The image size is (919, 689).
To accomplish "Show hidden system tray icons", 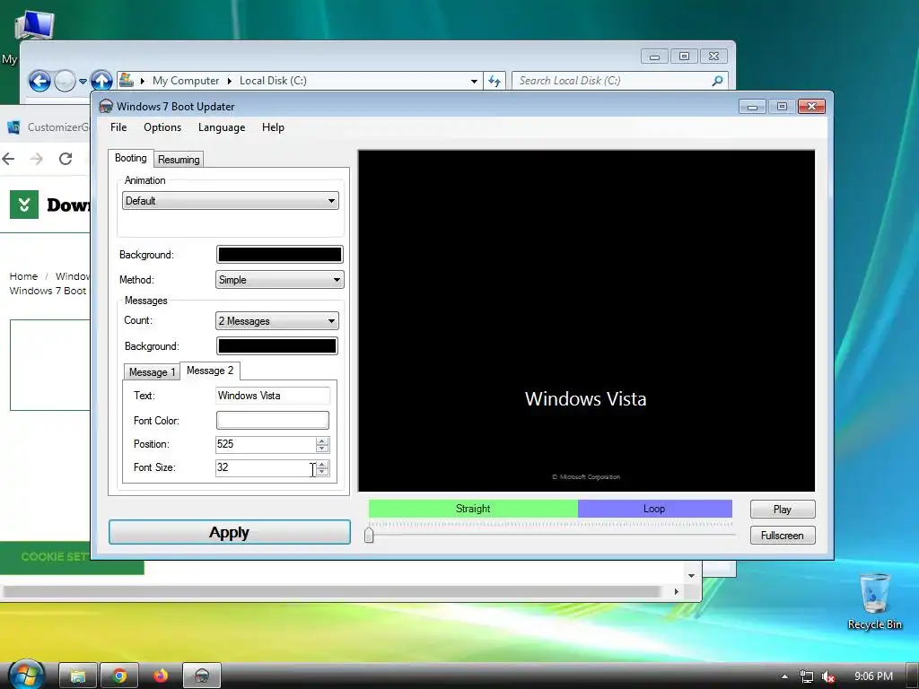I will tap(784, 676).
